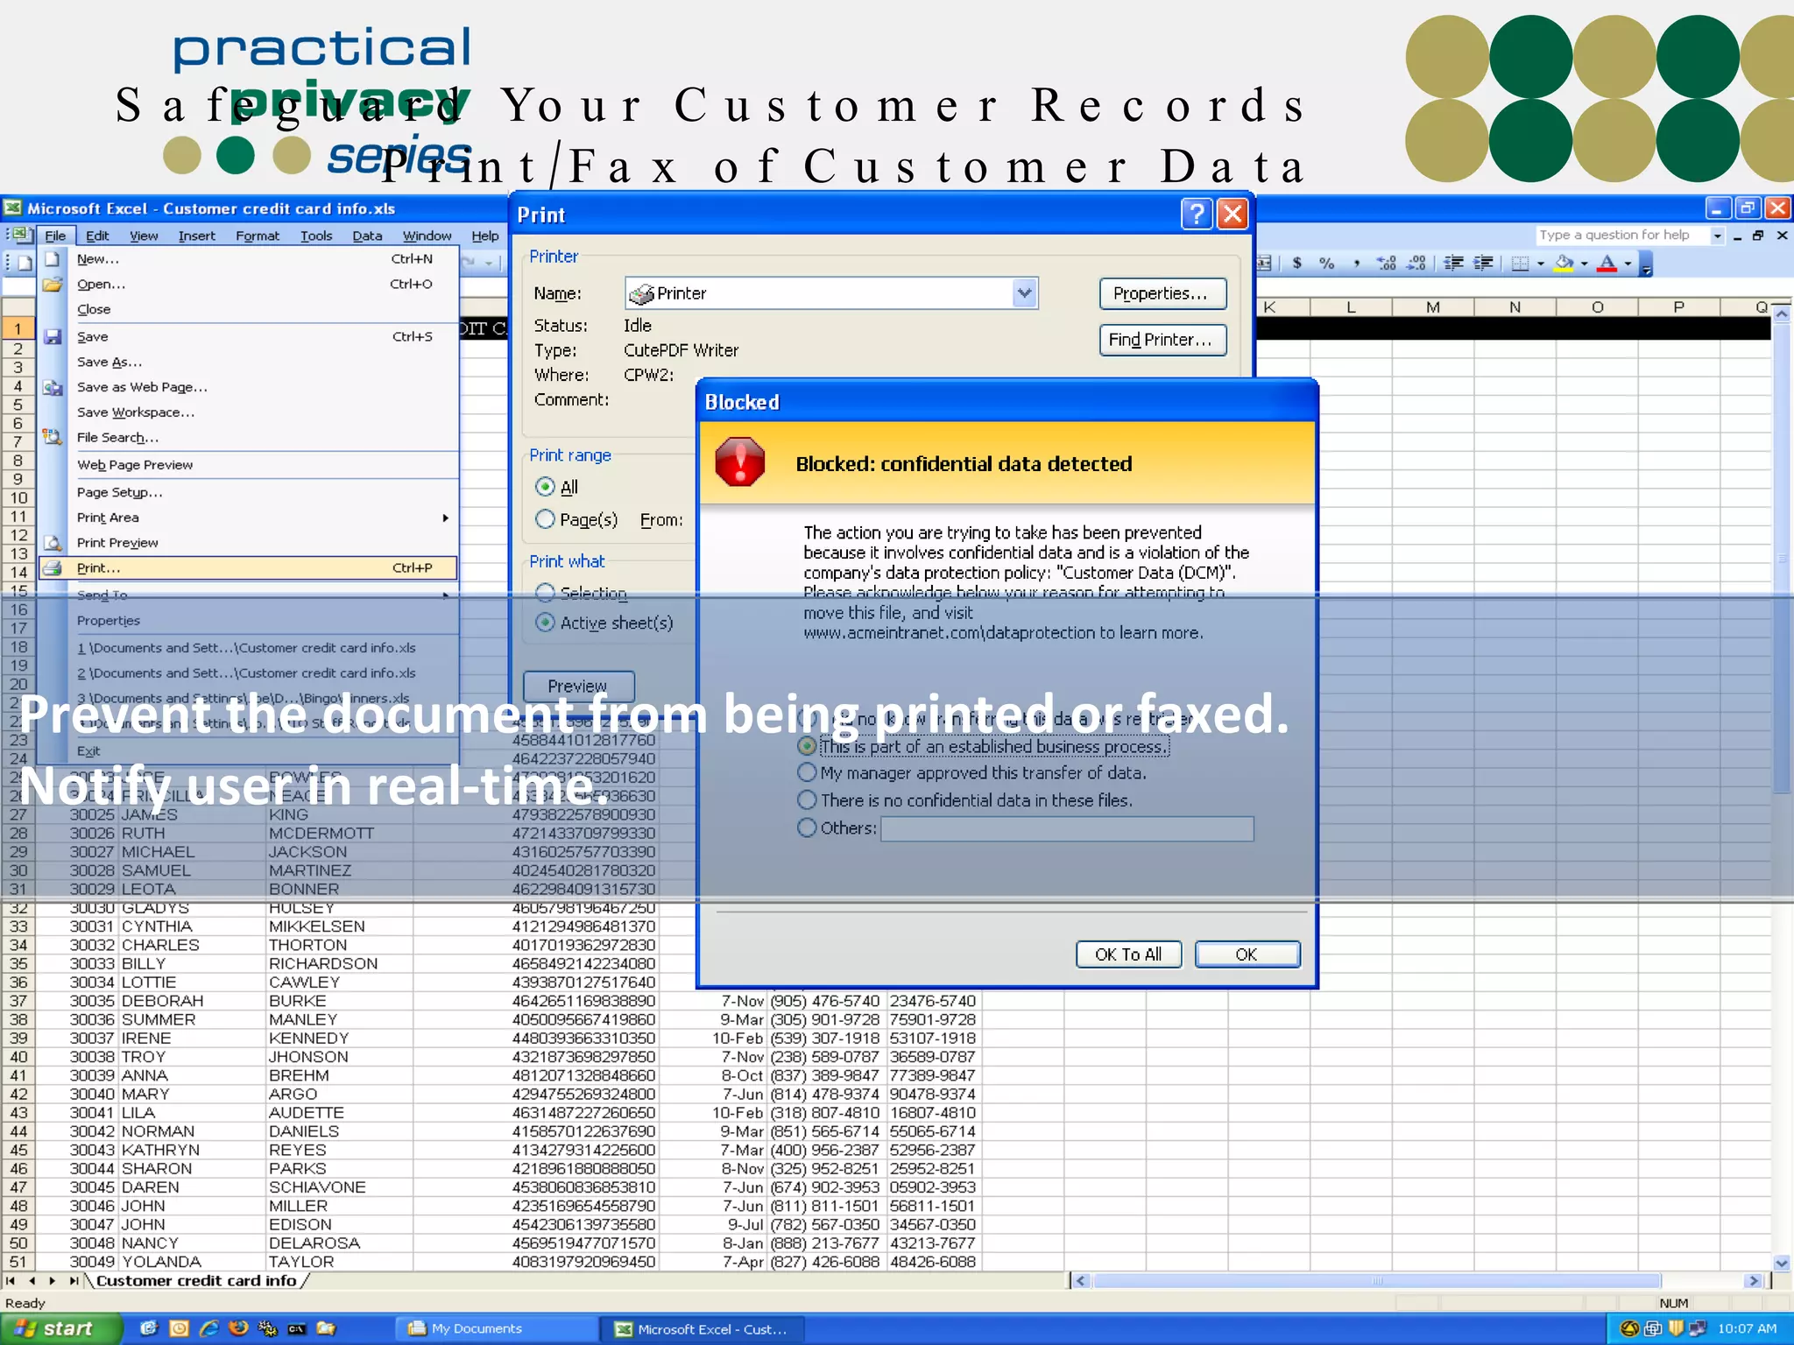Click vertical scrollbar down arrow
This screenshot has width=1794, height=1345.
point(1782,1262)
